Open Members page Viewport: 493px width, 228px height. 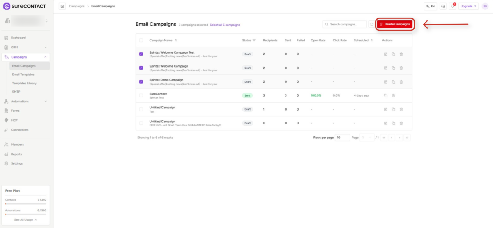pos(17,144)
